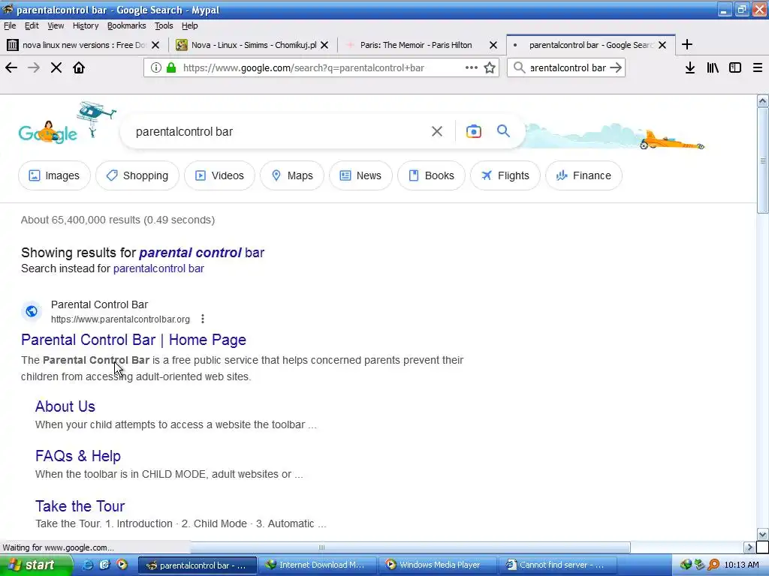
Task: Open the FAQs & Help sitelink
Action: [x=78, y=456]
